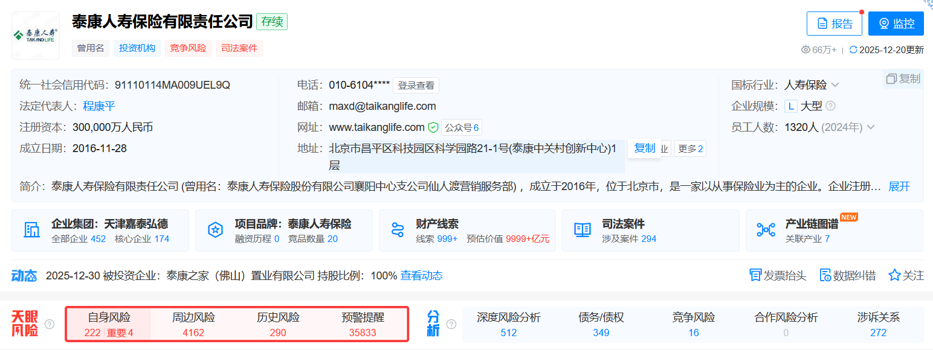Toggle 关注 star to follow the company
Image resolution: width=933 pixels, height=350 pixels.
[x=894, y=275]
